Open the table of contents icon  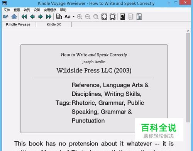coord(139,17)
